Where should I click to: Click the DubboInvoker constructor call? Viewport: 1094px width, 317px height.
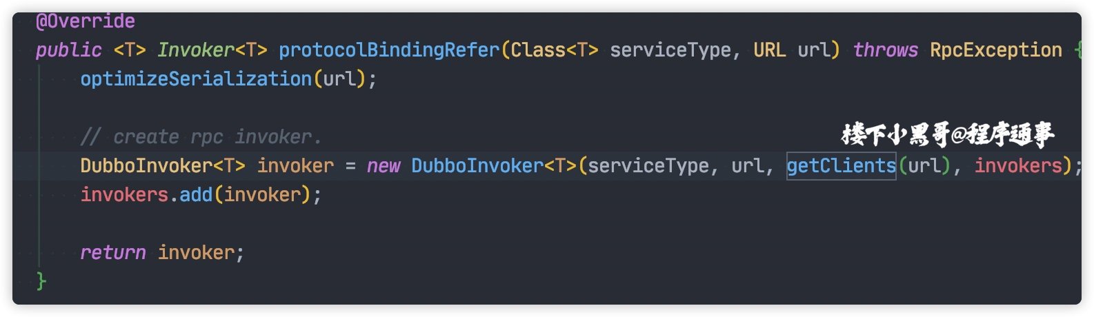pos(477,166)
